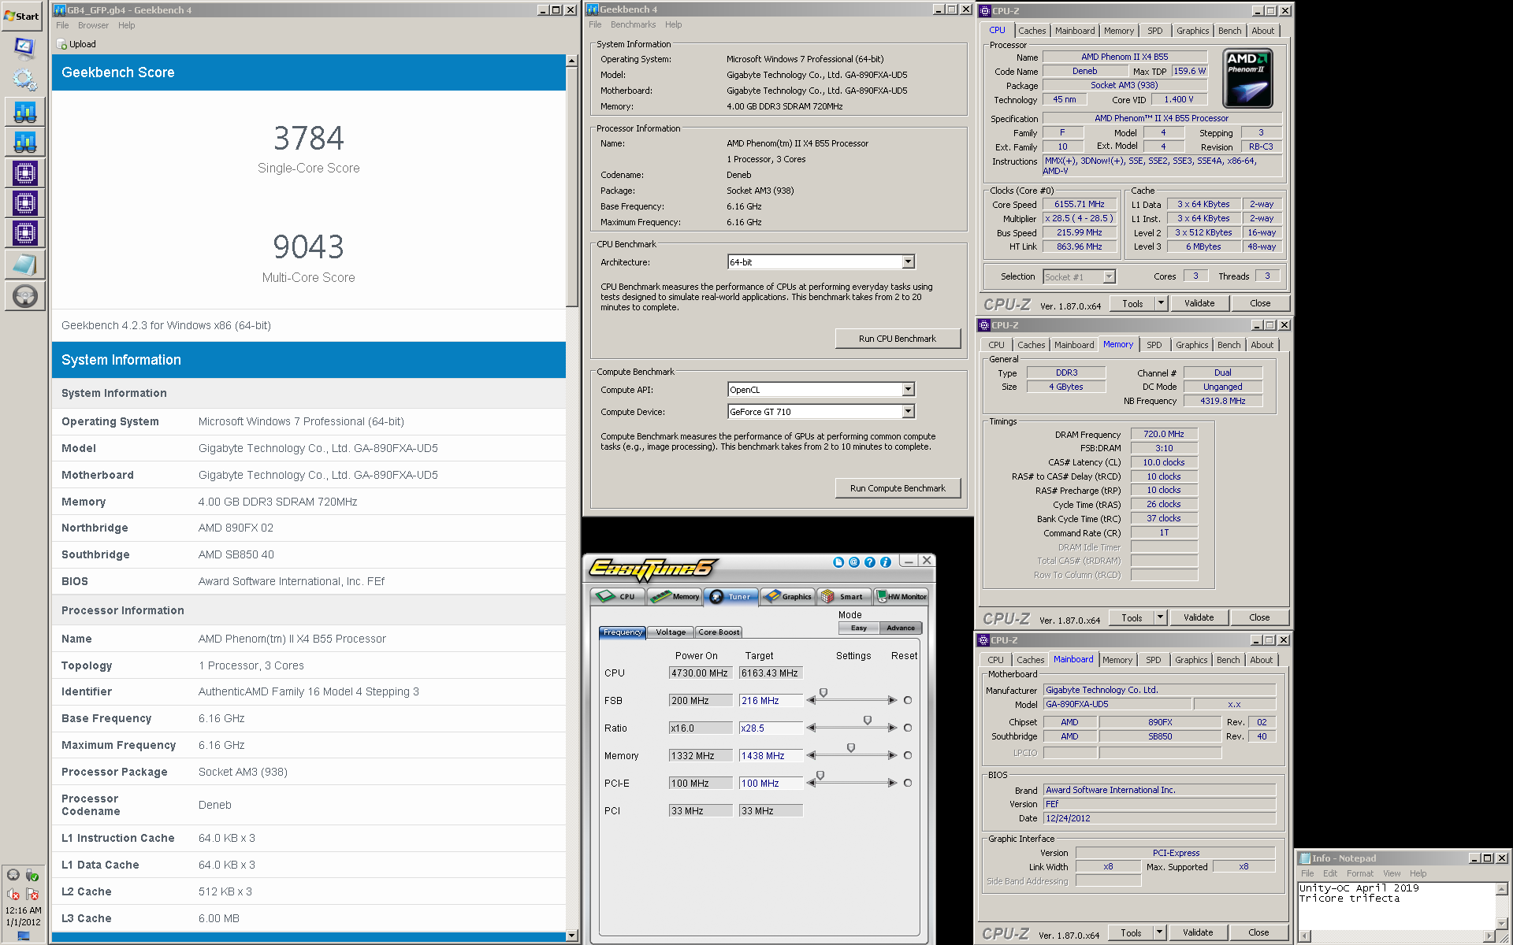This screenshot has height=945, width=1513.
Task: Open Format menu in Notepad
Action: pos(1359,873)
